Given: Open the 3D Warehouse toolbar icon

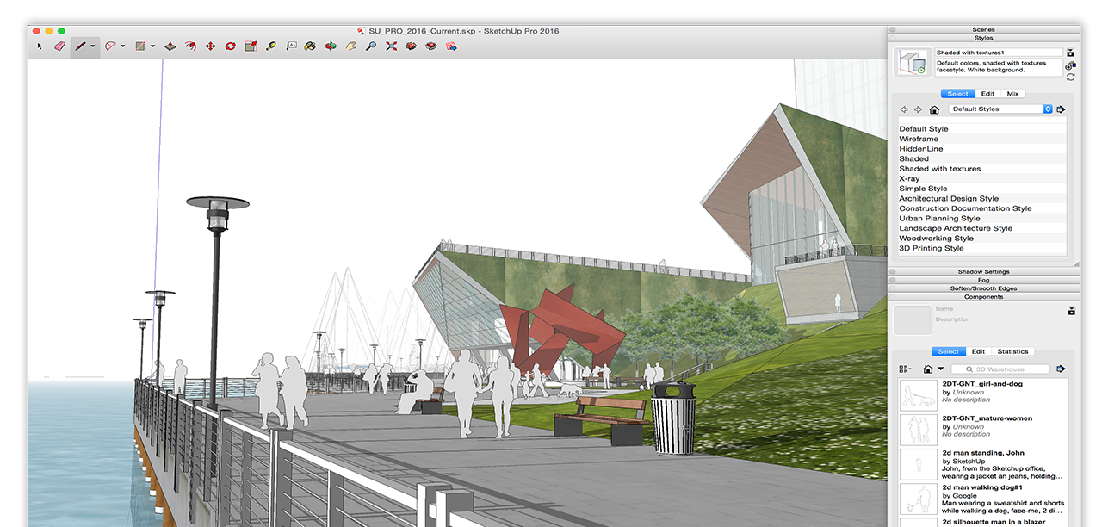Looking at the screenshot, I should pyautogui.click(x=412, y=46).
